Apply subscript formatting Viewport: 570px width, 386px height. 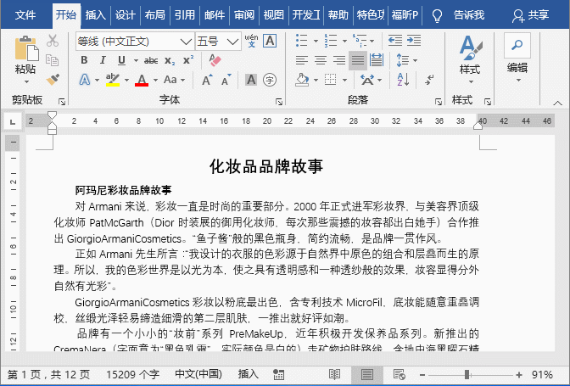[x=170, y=60]
